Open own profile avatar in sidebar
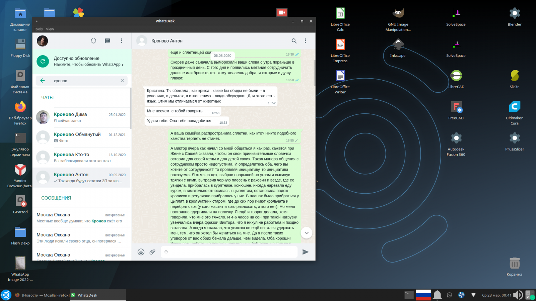 tap(43, 41)
